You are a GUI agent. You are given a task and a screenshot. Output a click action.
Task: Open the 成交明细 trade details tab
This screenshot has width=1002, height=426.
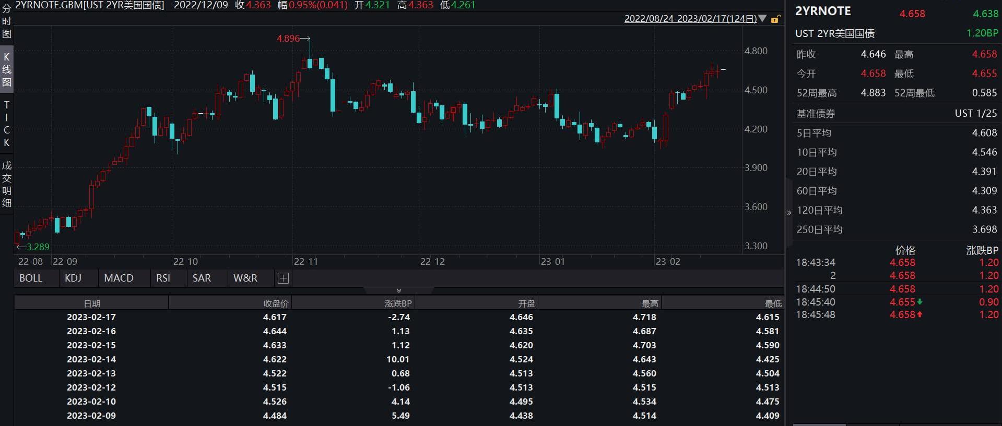pos(7,184)
